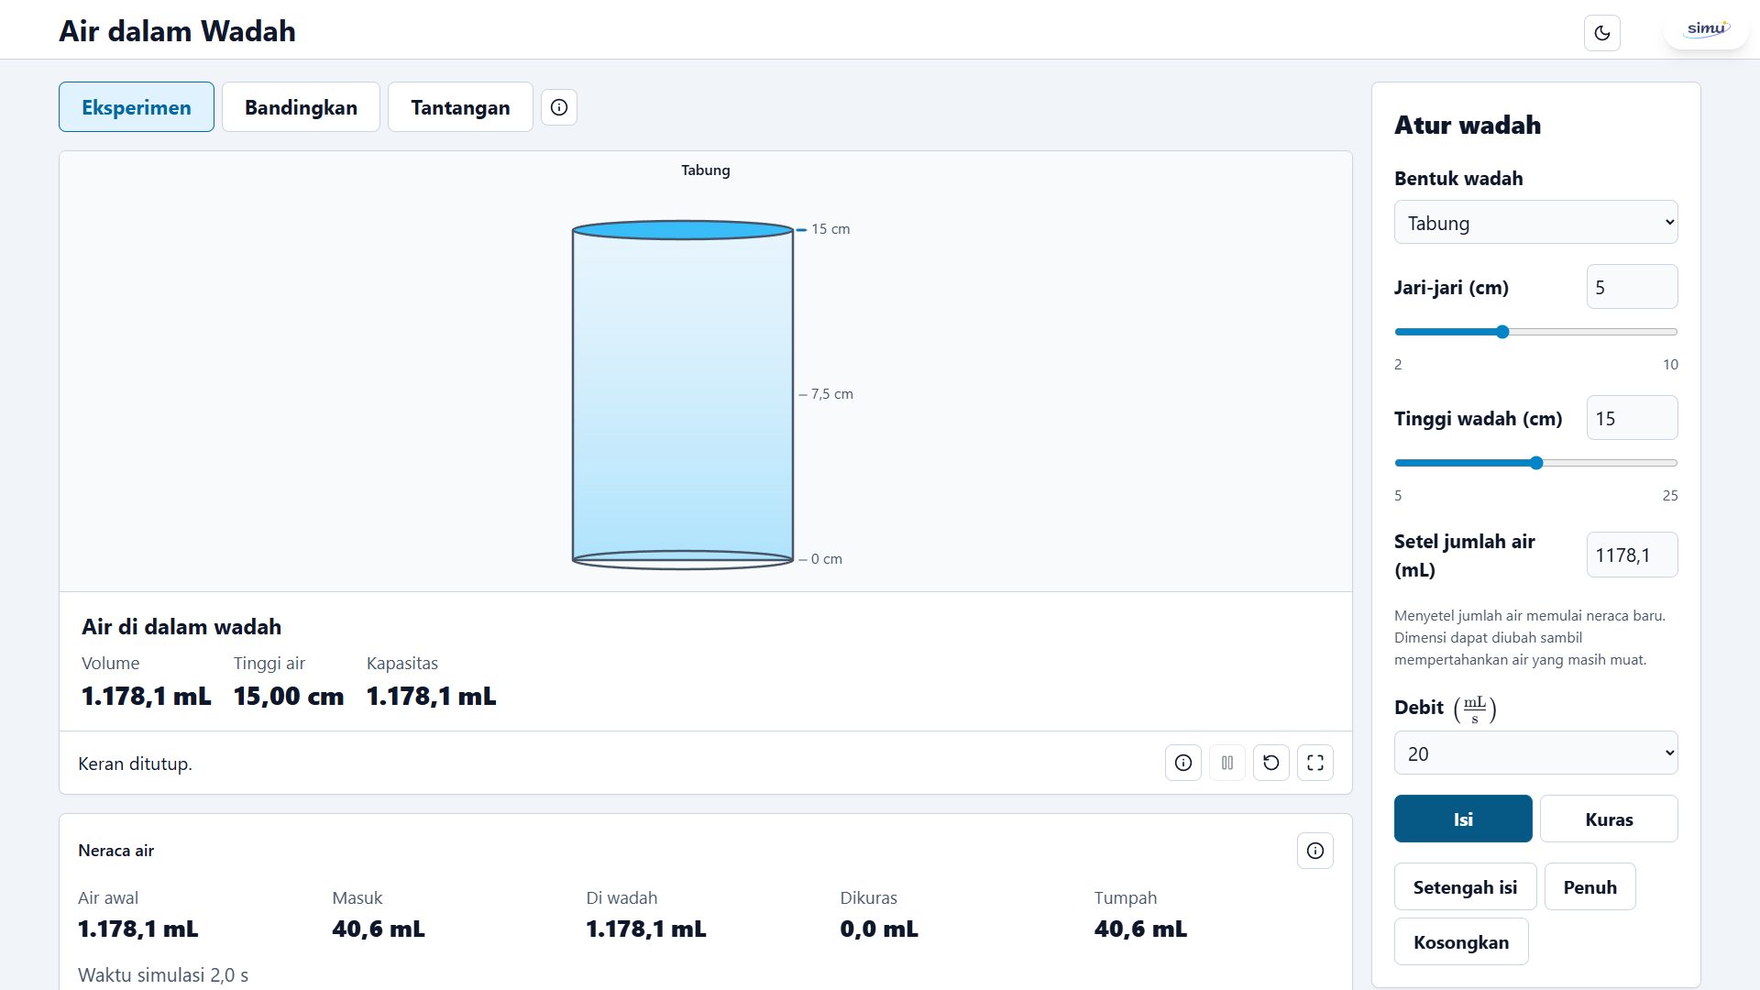Image resolution: width=1760 pixels, height=990 pixels.
Task: Drain water with the Kuras button
Action: pos(1609,819)
